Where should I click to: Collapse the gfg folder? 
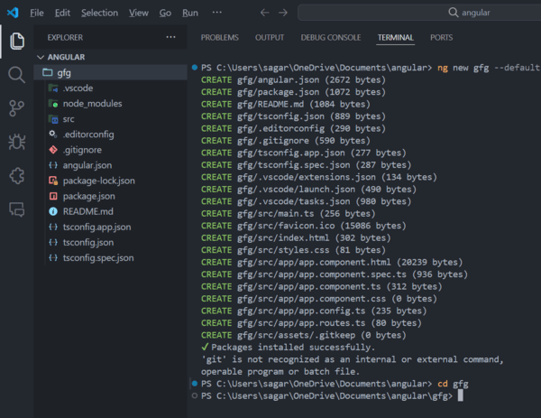coord(63,72)
